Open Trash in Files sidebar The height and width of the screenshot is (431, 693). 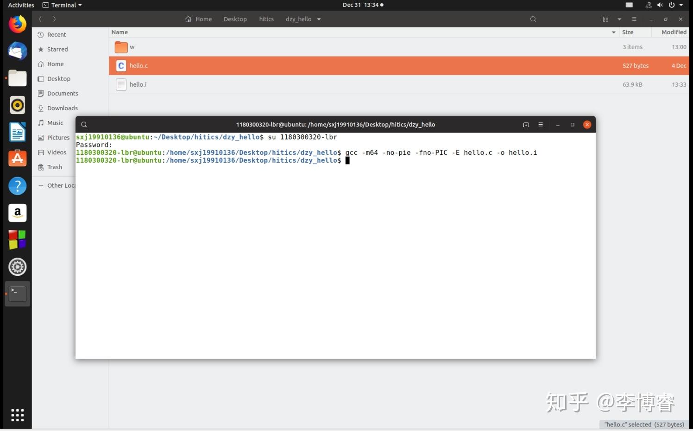click(54, 167)
